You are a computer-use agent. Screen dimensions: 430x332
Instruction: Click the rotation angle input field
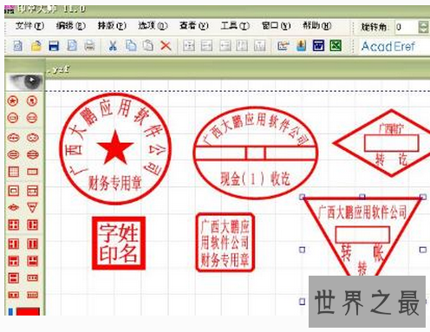[407, 27]
